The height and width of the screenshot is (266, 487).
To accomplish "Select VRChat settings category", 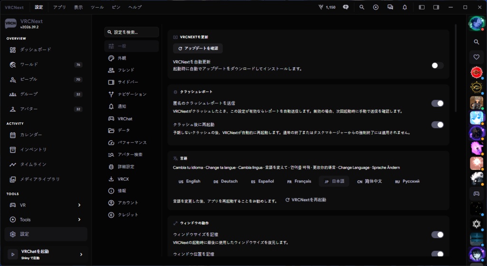I will [x=131, y=119].
